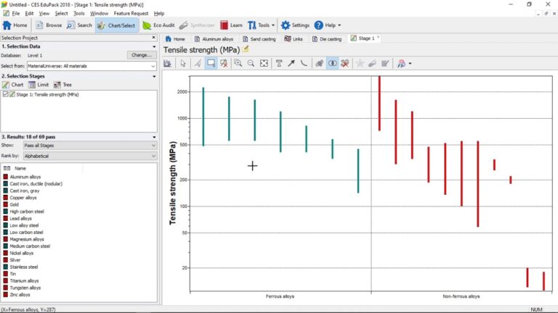Viewport: 558px width, 313px height.
Task: Add a new Chart stage
Action: click(12, 85)
